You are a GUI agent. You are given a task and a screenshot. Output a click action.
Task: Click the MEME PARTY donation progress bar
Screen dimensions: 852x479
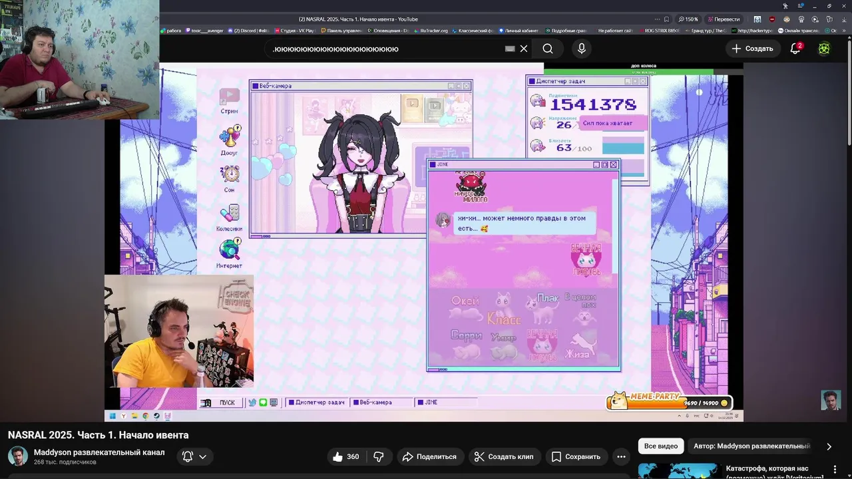(669, 402)
